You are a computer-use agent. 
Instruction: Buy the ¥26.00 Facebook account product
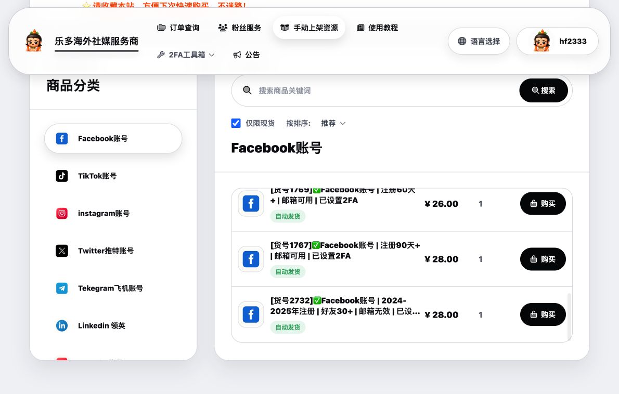543,204
